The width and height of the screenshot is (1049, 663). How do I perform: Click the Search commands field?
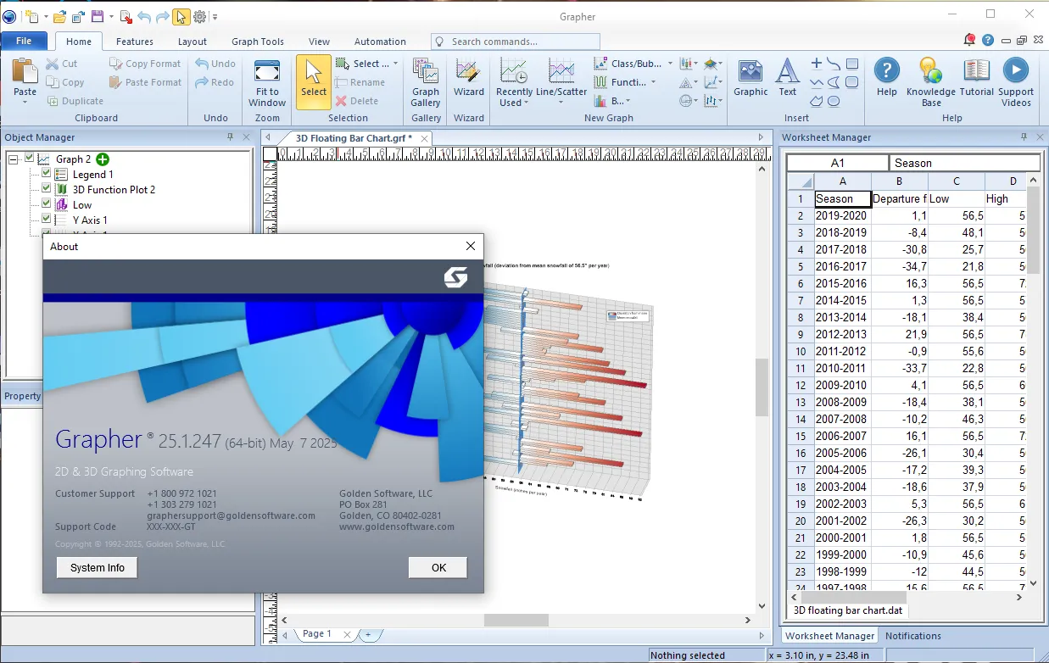[516, 42]
